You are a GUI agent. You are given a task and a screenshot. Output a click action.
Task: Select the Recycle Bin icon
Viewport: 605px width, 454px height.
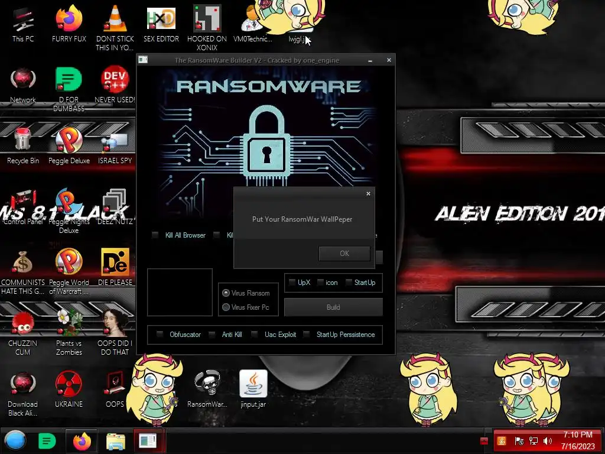coord(23,146)
